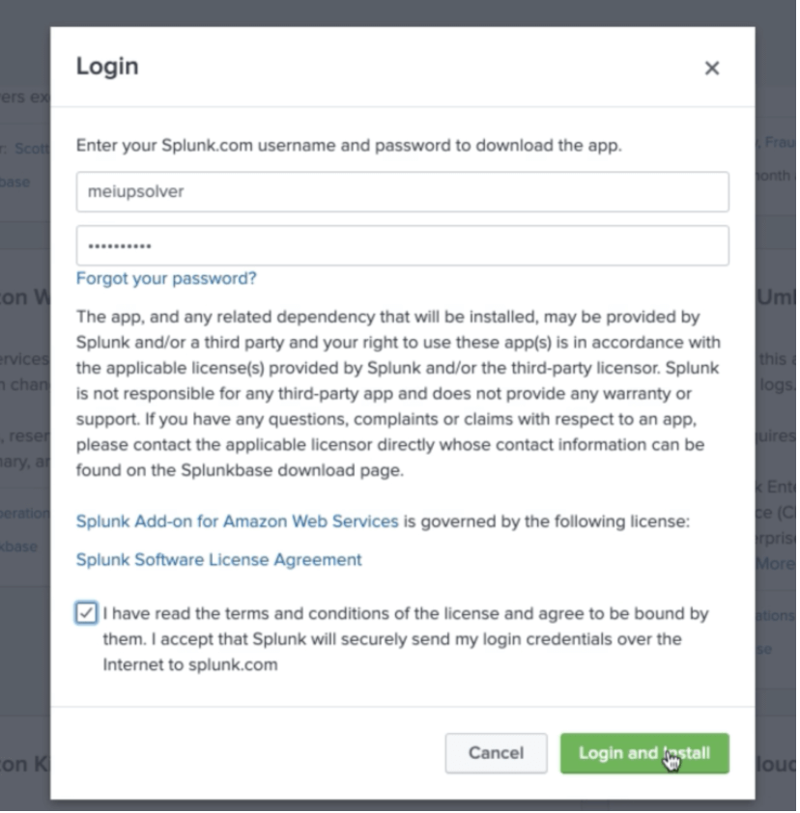Click the green Login and Install button
Image resolution: width=800 pixels, height=813 pixels.
click(x=644, y=753)
